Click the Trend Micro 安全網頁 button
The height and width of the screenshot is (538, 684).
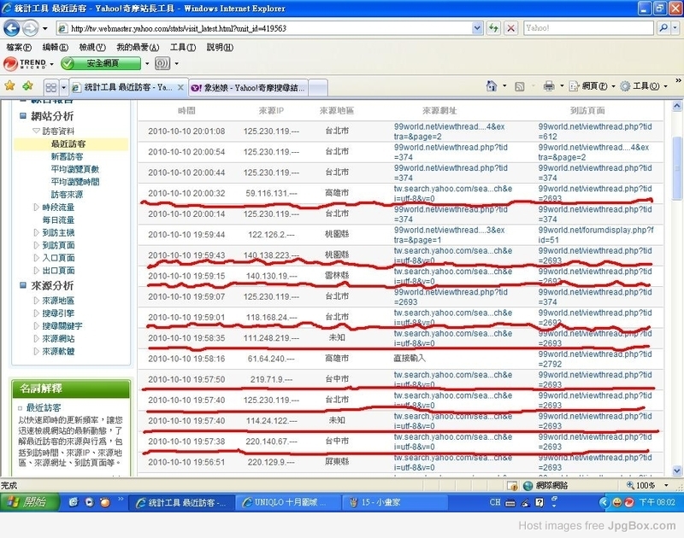point(101,63)
